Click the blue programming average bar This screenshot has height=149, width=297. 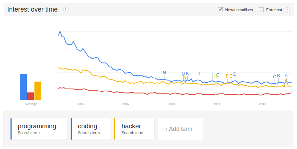pos(23,87)
